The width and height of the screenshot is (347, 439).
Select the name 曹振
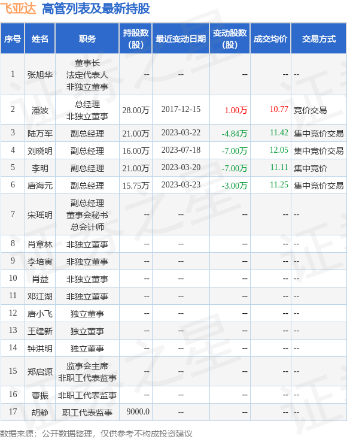(x=40, y=395)
